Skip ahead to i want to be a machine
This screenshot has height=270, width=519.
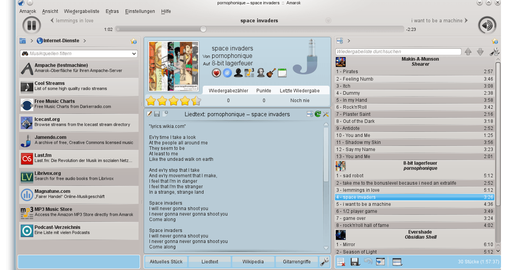point(440,21)
